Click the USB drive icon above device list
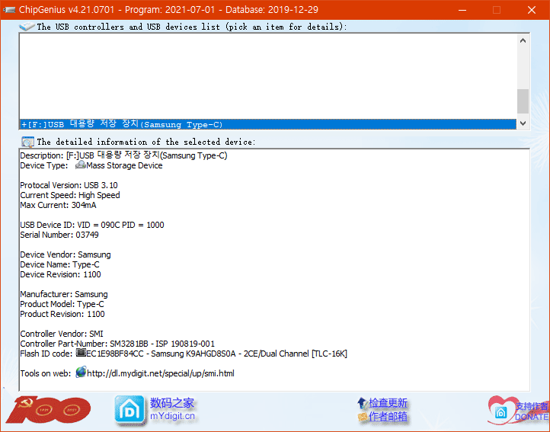The width and height of the screenshot is (550, 432). (x=27, y=27)
